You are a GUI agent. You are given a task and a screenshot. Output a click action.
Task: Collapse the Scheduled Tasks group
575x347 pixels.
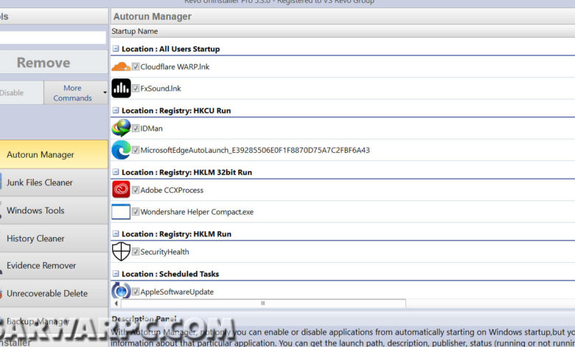click(x=116, y=274)
